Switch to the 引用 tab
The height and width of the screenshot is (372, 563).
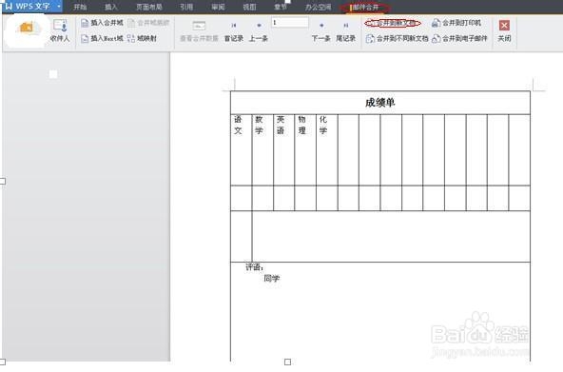tap(186, 7)
